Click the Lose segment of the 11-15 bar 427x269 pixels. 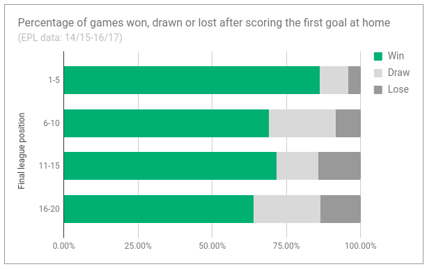point(339,166)
